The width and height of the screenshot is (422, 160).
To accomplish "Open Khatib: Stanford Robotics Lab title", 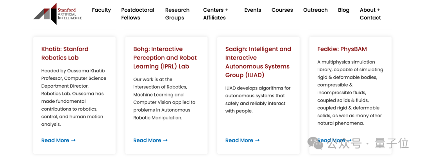I will (x=65, y=53).
